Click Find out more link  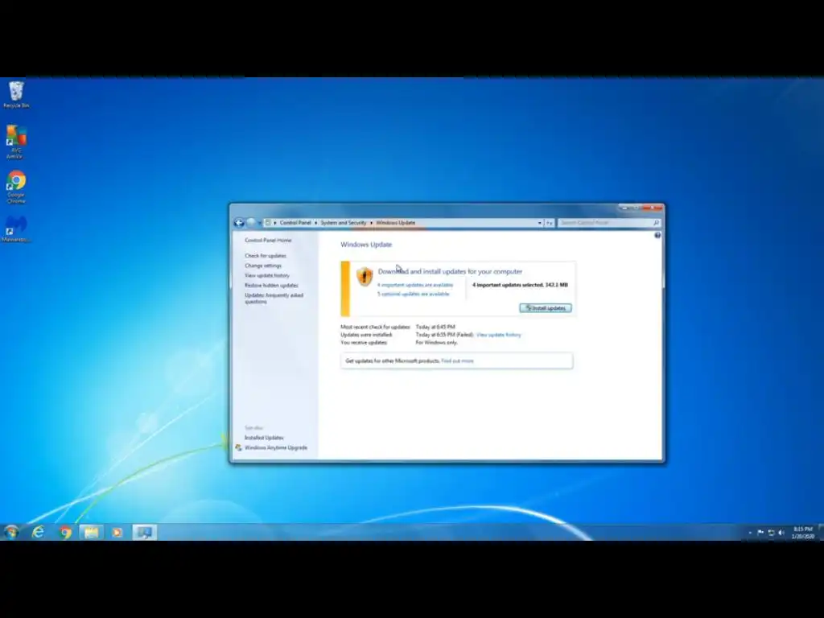pyautogui.click(x=457, y=361)
